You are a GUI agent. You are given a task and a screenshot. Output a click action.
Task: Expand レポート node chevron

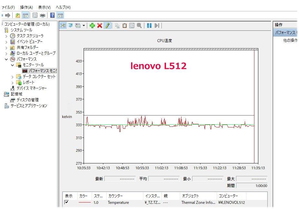click(x=12, y=83)
